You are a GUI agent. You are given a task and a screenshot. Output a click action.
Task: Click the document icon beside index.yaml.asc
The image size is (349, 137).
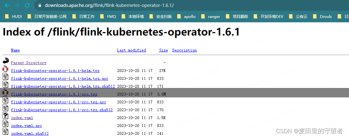5,123
